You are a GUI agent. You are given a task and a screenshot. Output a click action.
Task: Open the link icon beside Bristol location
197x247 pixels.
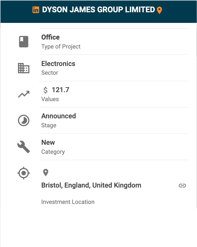tap(182, 186)
